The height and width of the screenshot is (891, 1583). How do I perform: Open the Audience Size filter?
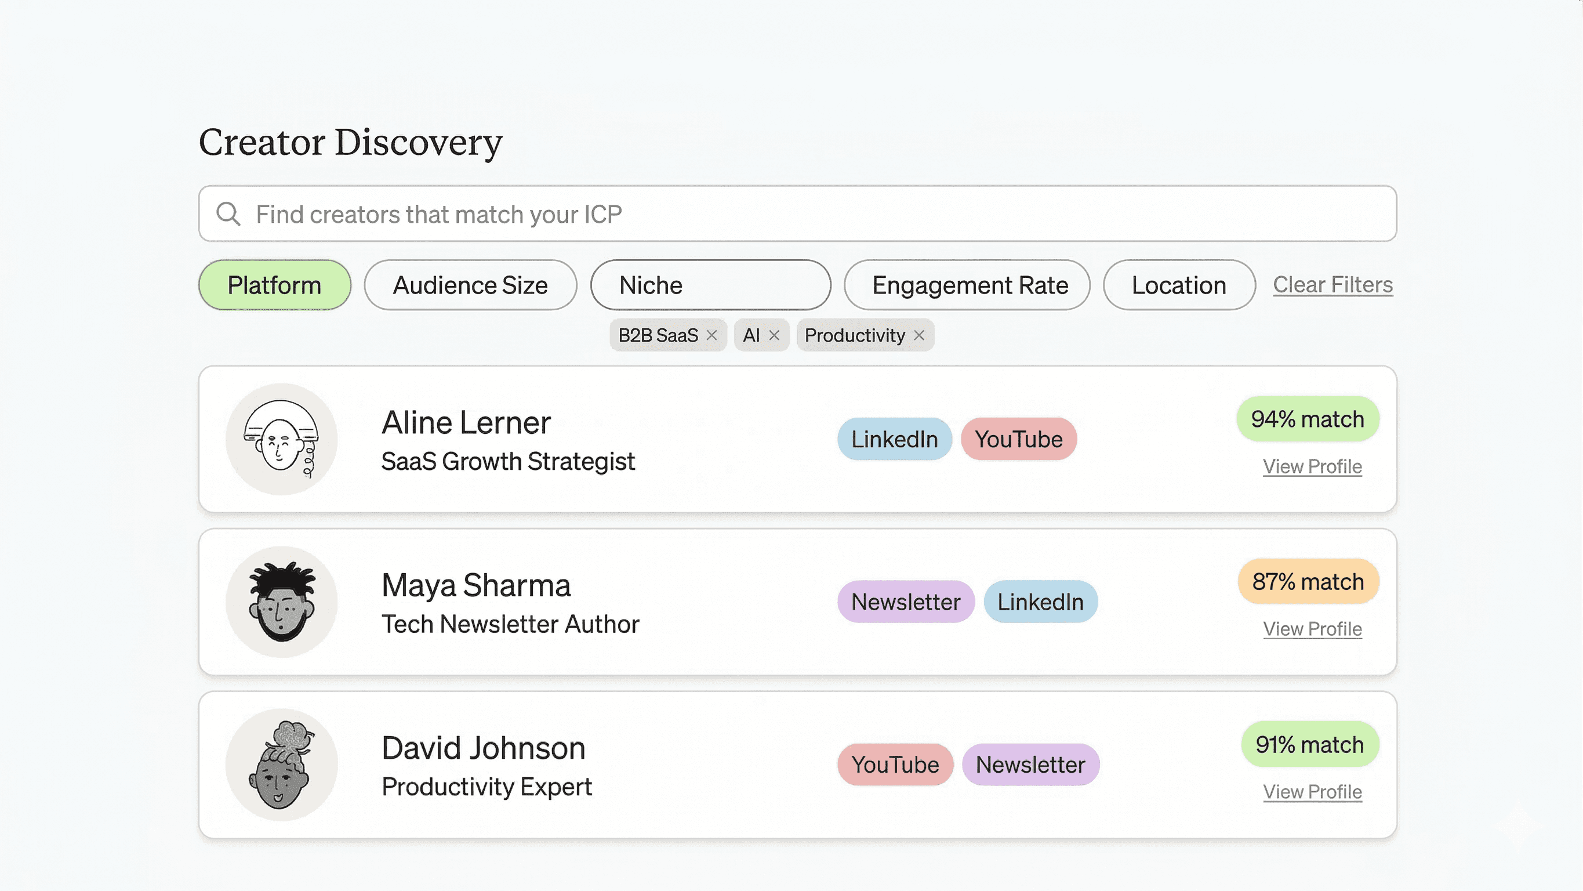click(470, 285)
